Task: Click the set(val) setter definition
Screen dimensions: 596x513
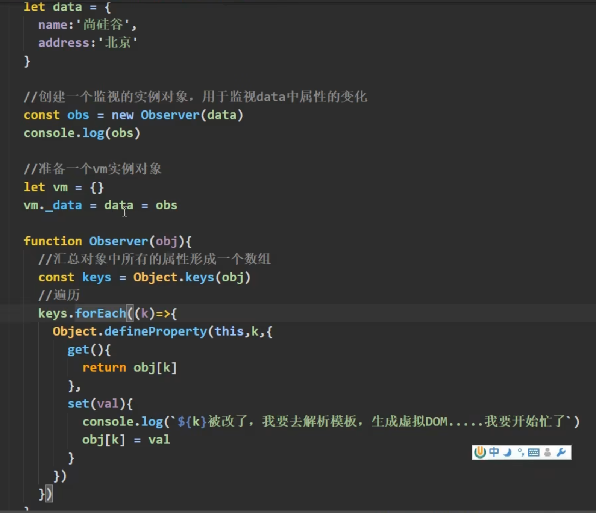Action: pyautogui.click(x=100, y=404)
